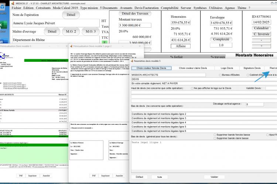Viewport: 277px width, 184px height.
Task: Open the Recycle Bin desktop icon
Action: (x=3, y=9)
